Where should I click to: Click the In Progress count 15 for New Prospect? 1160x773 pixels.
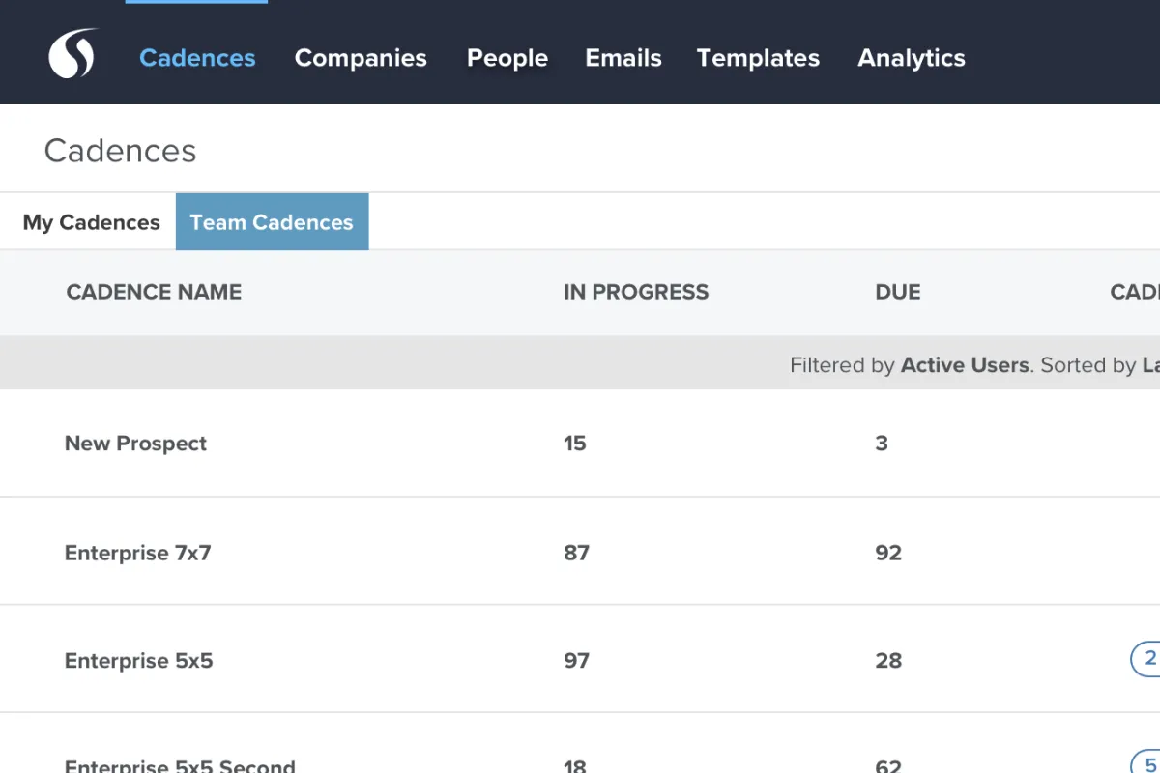[x=575, y=444]
